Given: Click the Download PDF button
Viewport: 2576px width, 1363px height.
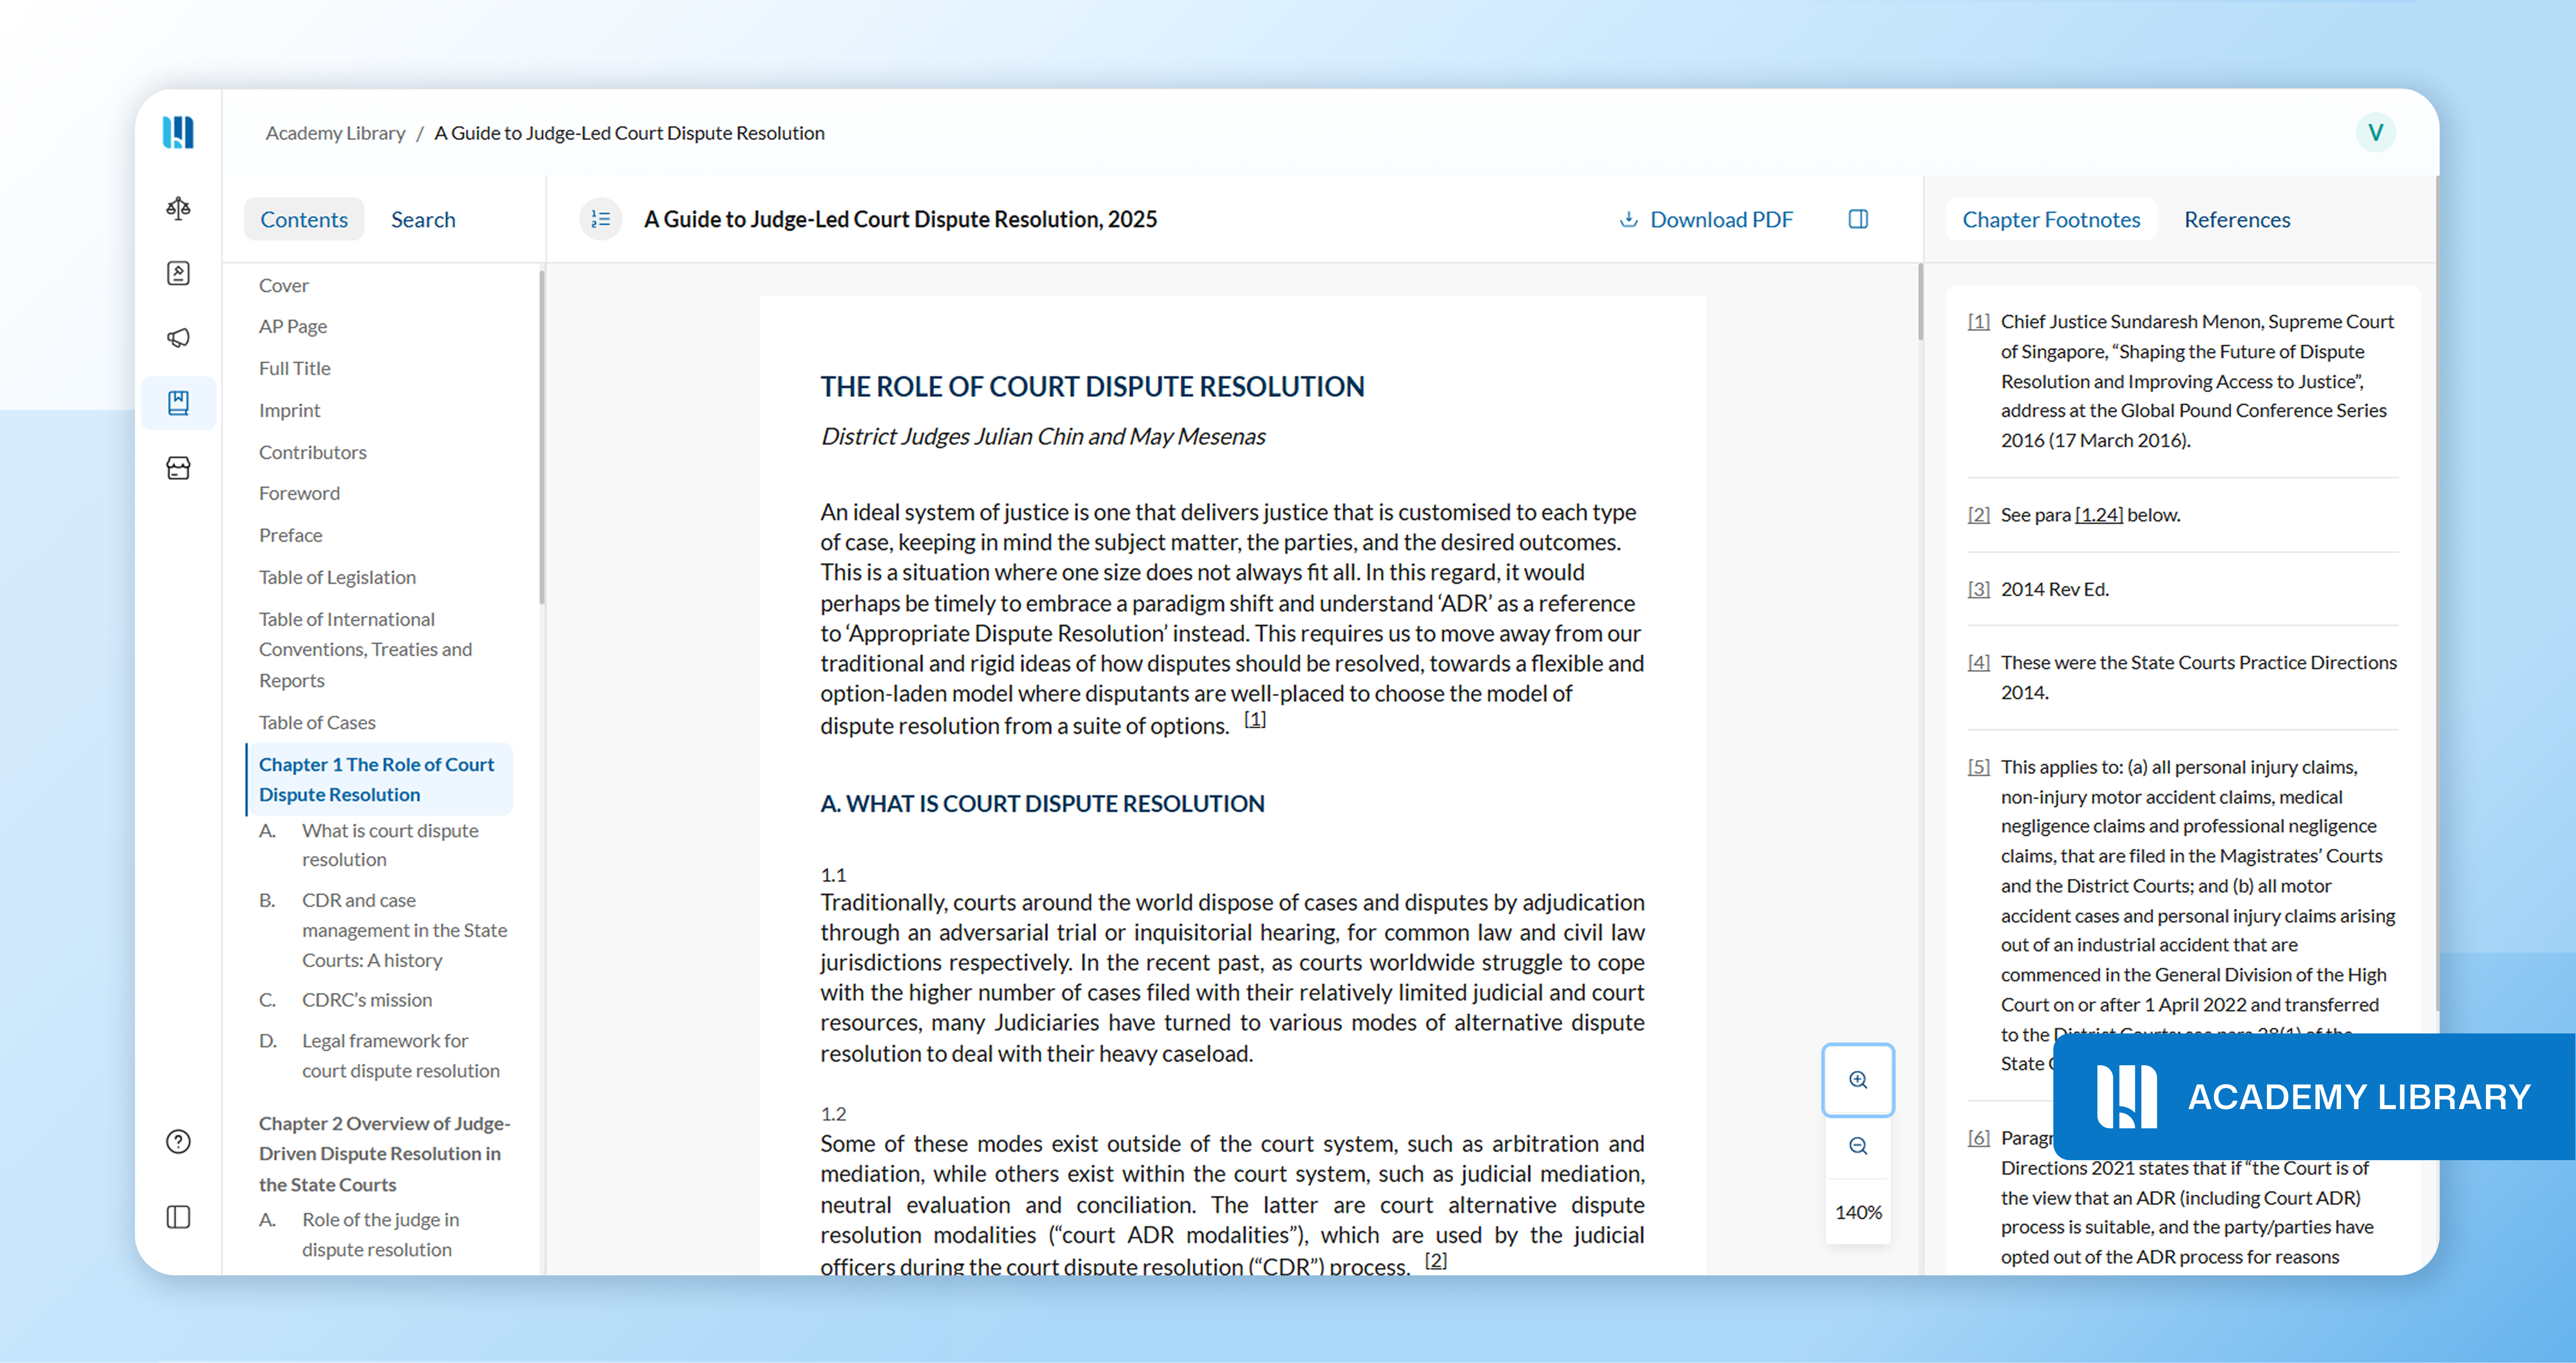Looking at the screenshot, I should 1706,219.
